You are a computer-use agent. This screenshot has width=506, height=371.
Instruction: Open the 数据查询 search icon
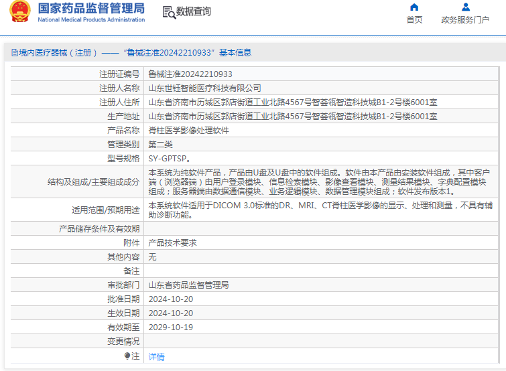(169, 13)
